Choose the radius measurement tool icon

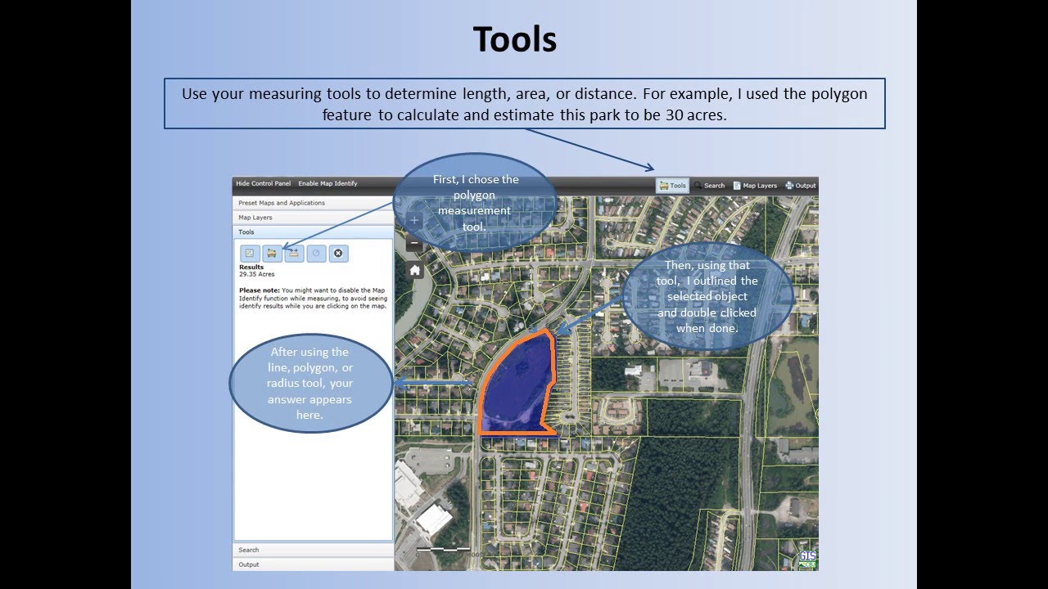[x=317, y=254]
